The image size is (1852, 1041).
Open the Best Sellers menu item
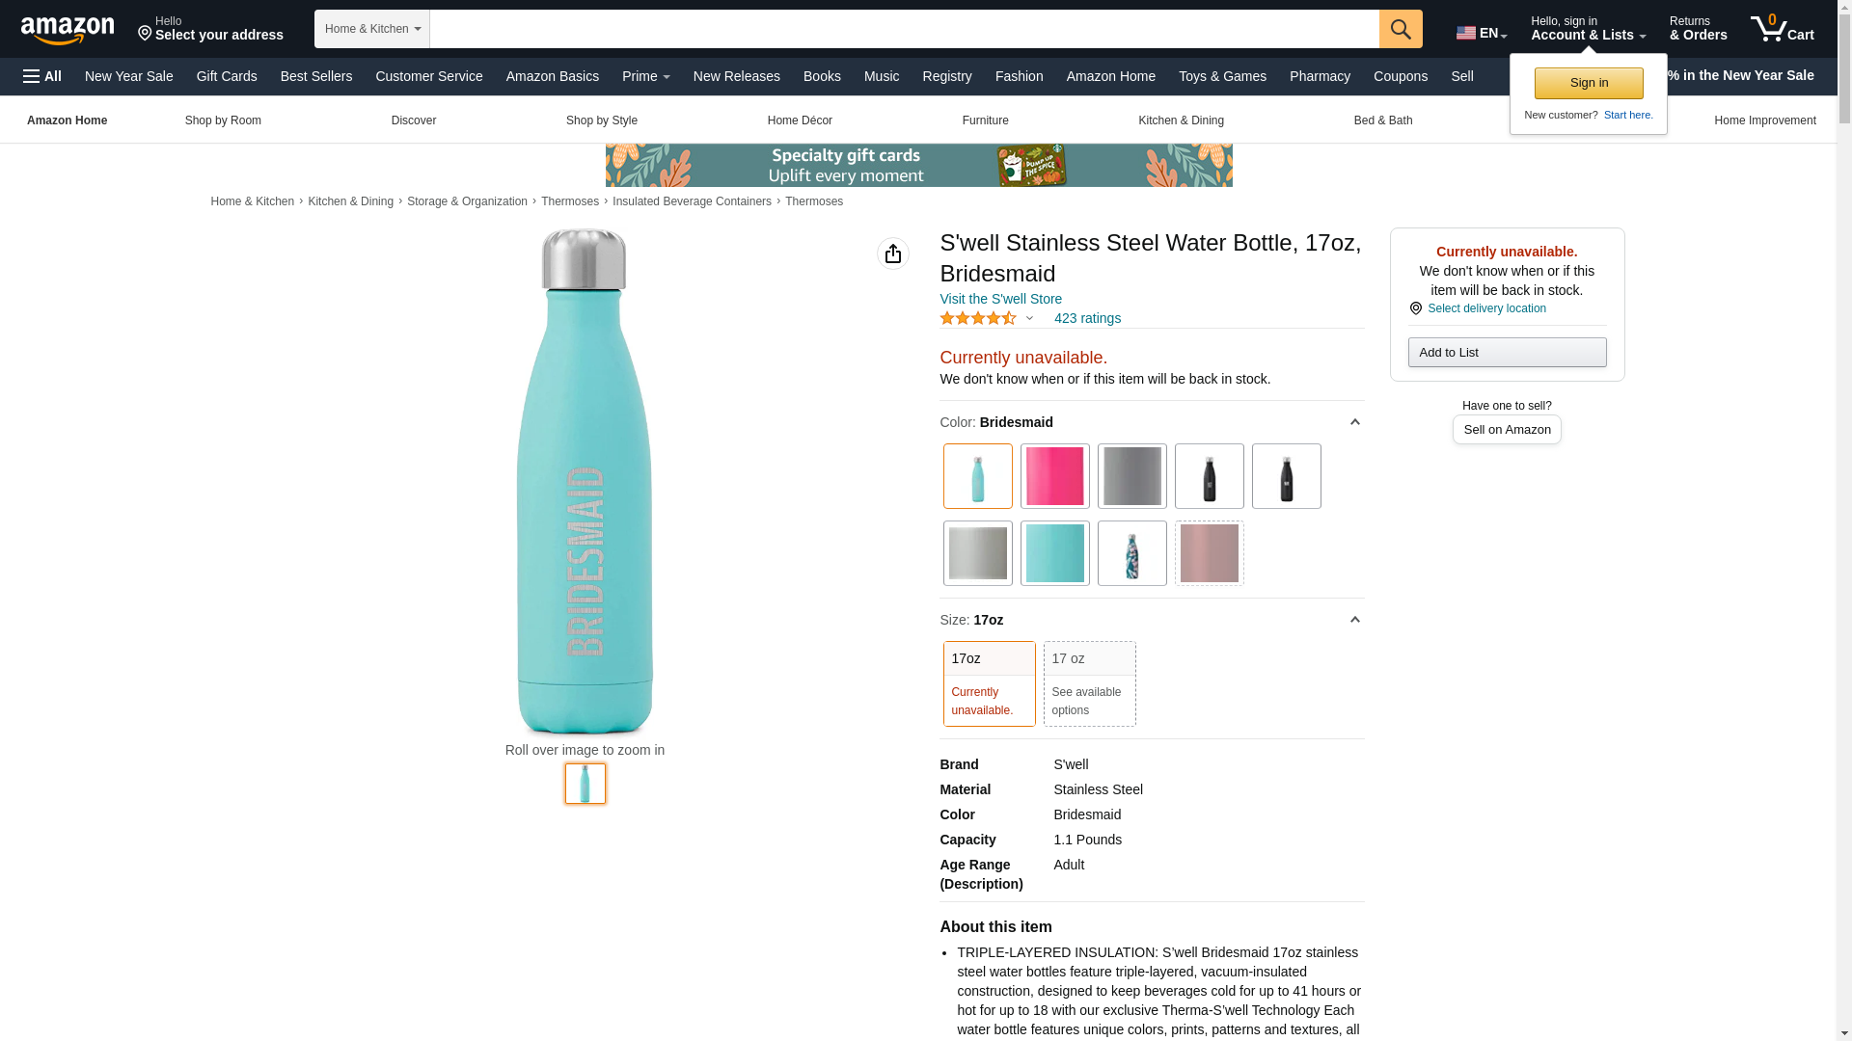[x=315, y=76]
